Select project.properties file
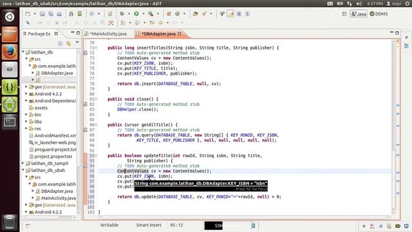 [53, 156]
